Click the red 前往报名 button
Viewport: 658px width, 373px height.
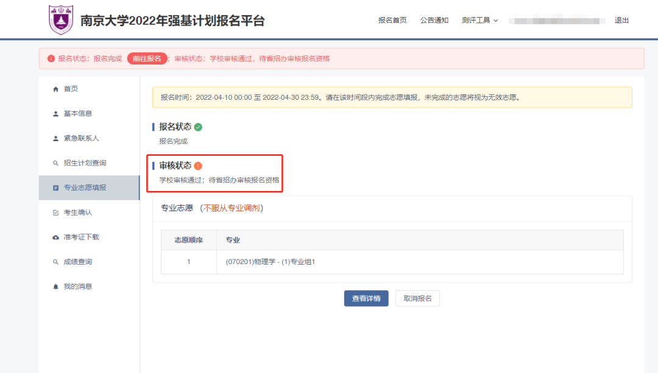coord(147,58)
